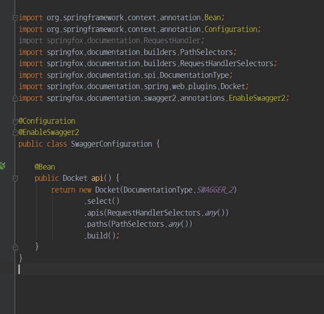Click EnableSwagger2 in the import statement
The image size is (324, 314).
tap(257, 98)
